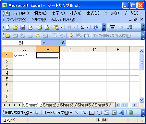The height and width of the screenshot is (124, 146).
Task: Switch to the Sheet6 tab
Action: 101,105
